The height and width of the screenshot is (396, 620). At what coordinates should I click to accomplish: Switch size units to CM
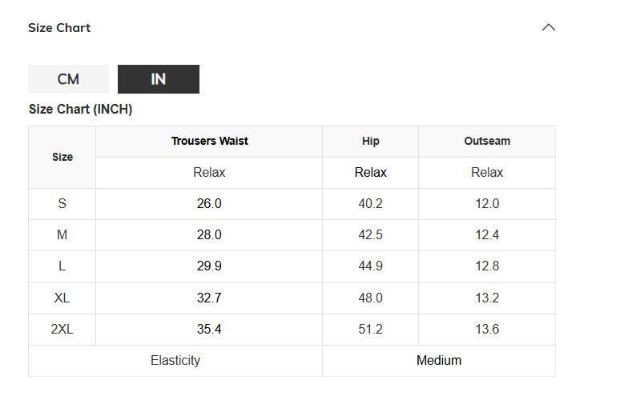(68, 79)
